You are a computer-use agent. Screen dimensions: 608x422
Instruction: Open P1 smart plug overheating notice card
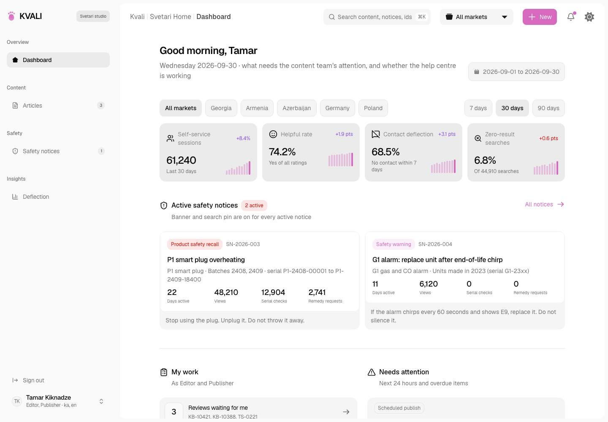point(259,280)
